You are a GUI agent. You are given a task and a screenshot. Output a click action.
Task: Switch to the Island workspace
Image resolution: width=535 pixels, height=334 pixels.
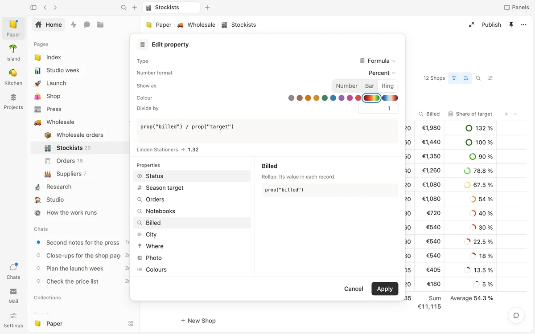13,53
